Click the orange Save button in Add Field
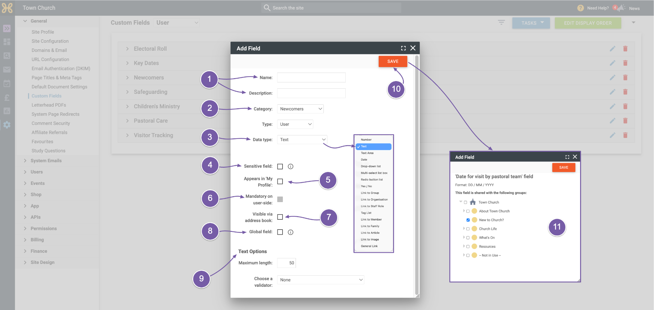 click(x=393, y=61)
